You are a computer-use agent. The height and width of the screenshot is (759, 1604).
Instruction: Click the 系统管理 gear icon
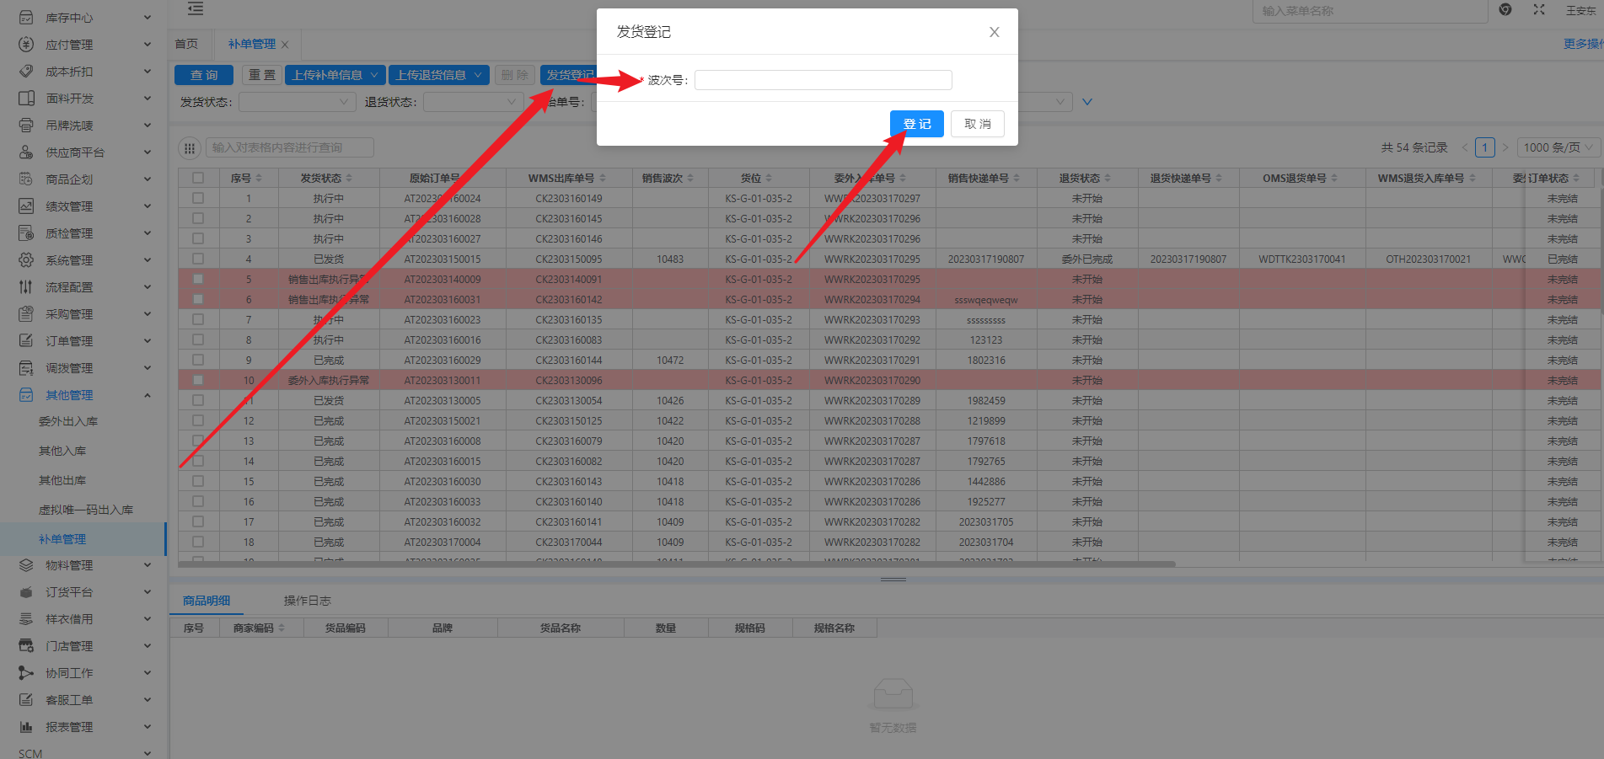pos(26,260)
